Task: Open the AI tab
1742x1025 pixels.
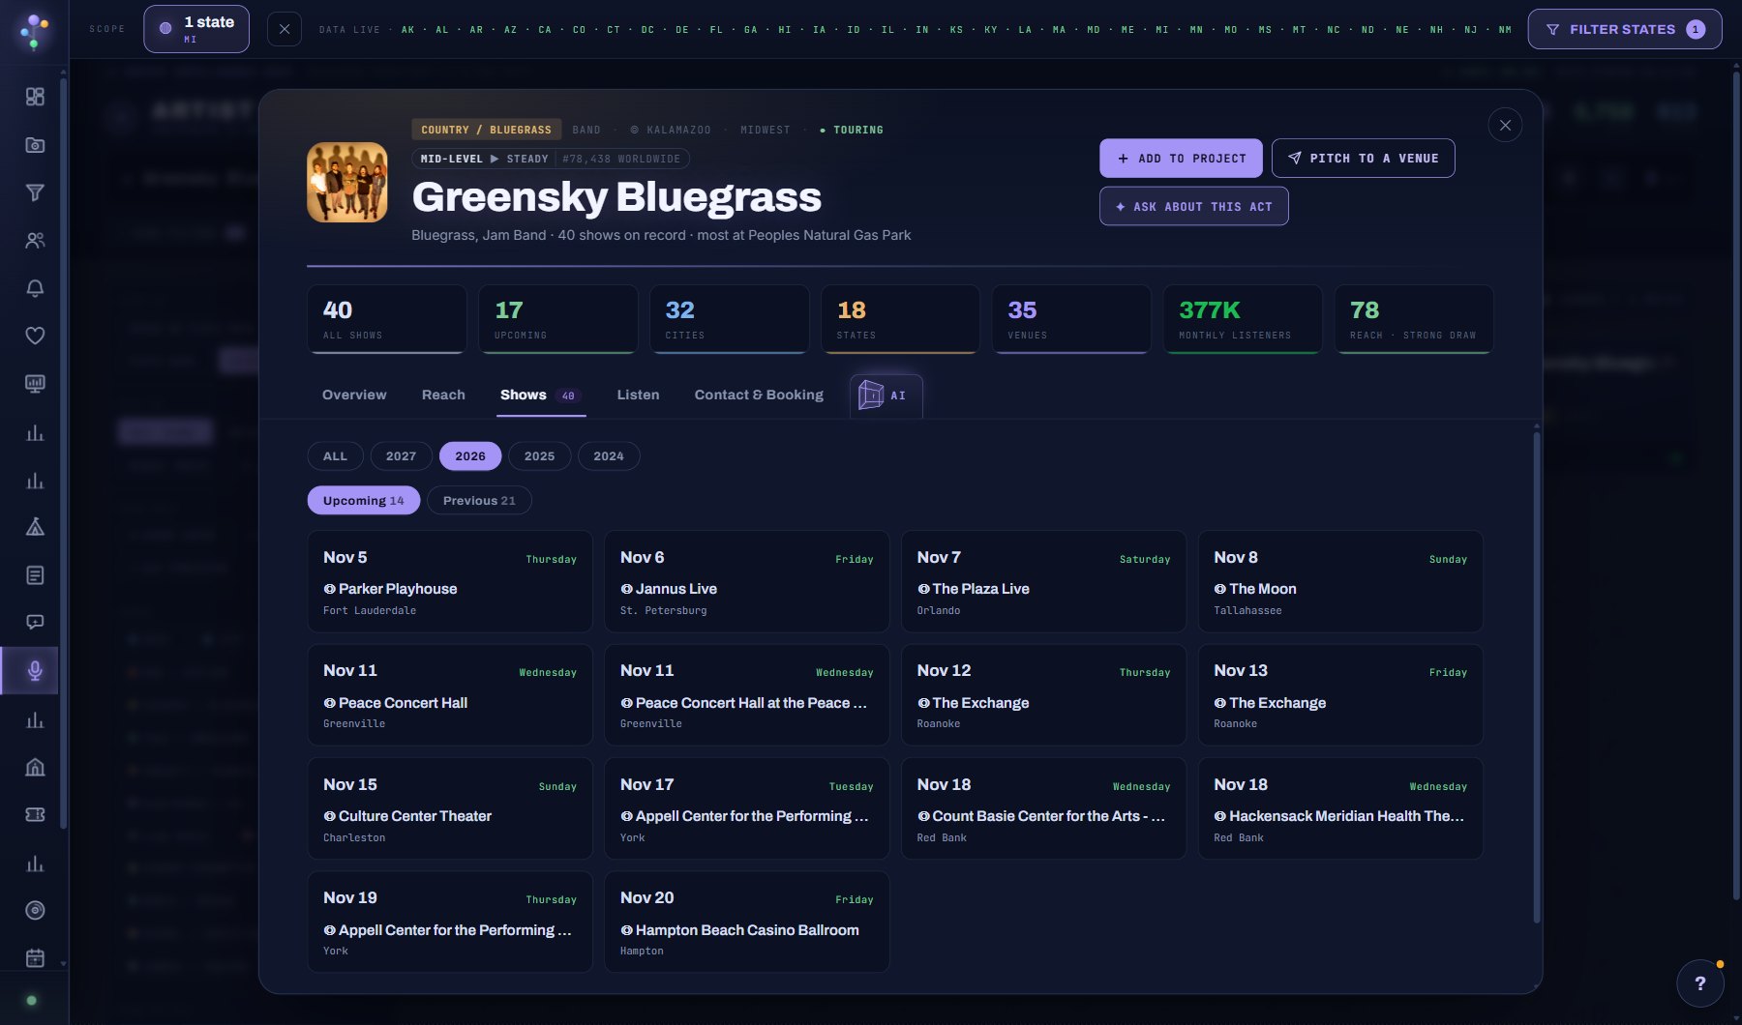Action: [x=886, y=395]
